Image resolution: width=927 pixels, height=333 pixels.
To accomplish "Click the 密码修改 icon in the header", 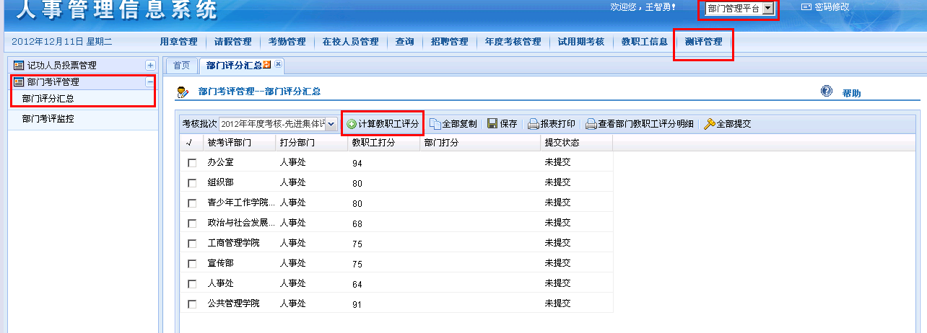I will [x=806, y=7].
